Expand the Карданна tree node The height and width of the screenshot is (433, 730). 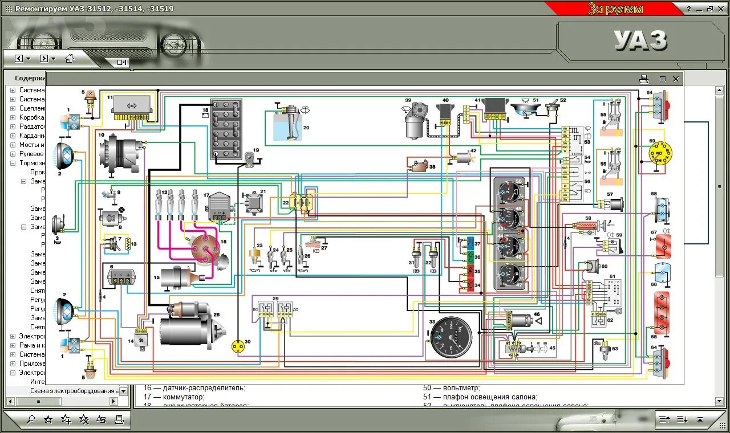13,136
